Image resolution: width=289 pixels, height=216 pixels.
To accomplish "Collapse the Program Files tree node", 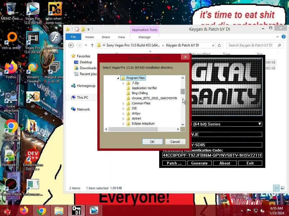I will 118,78.
